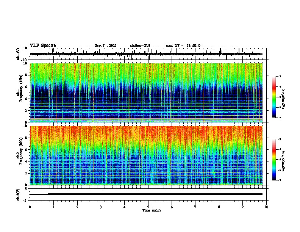Click the ch.1 spectrogram color scale bar
This screenshot has width=300, height=232.
pyautogui.click(x=274, y=97)
